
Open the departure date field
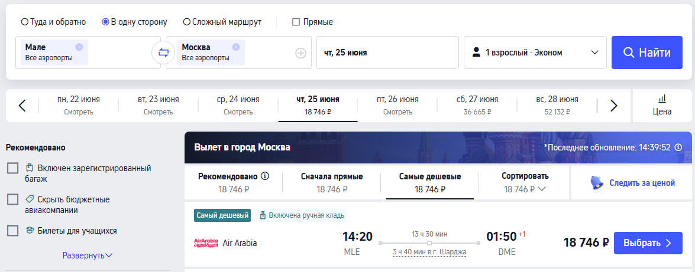click(387, 53)
